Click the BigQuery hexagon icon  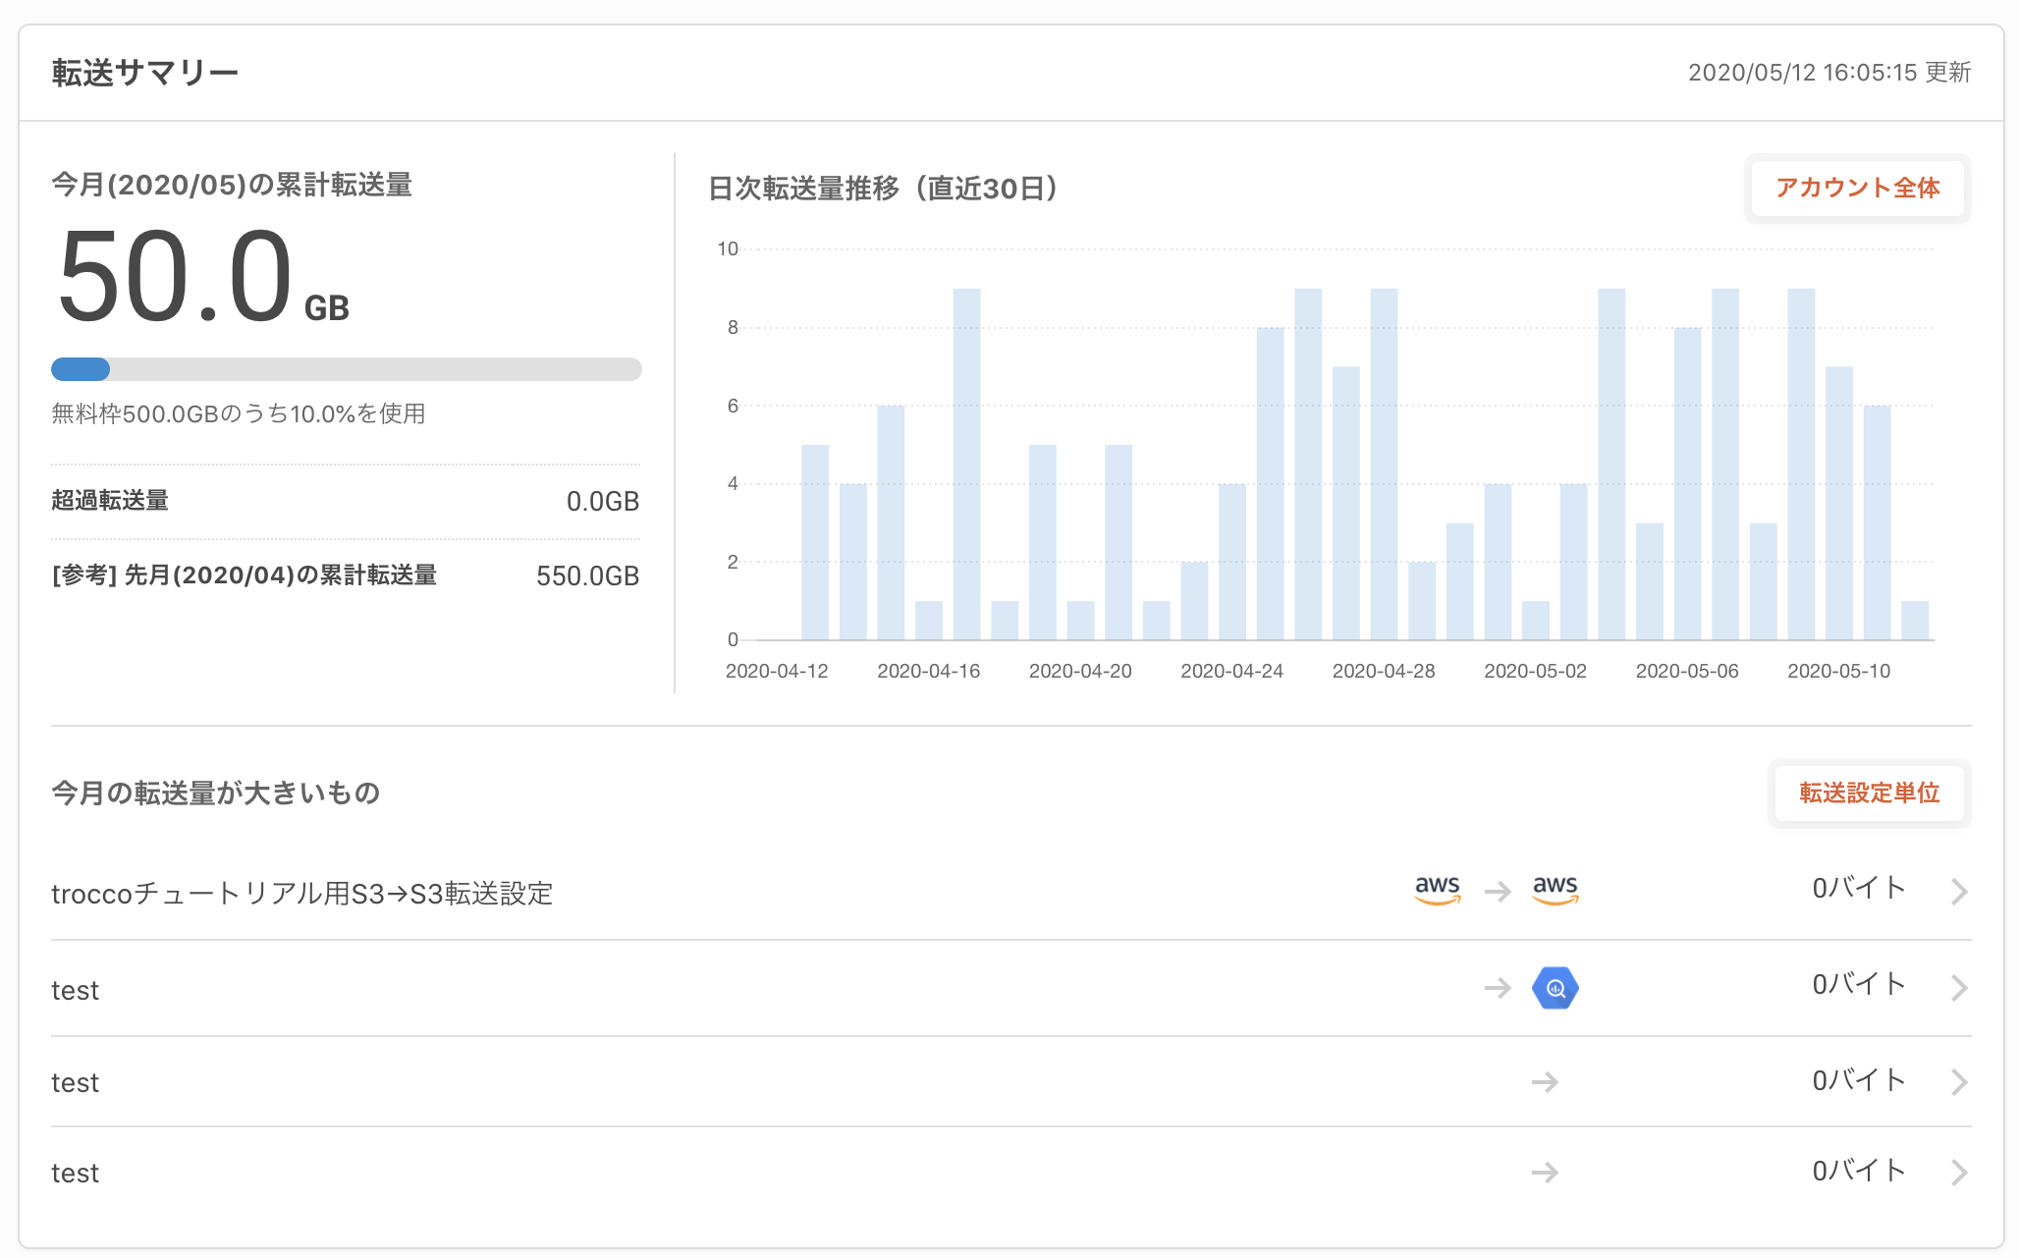coord(1555,988)
